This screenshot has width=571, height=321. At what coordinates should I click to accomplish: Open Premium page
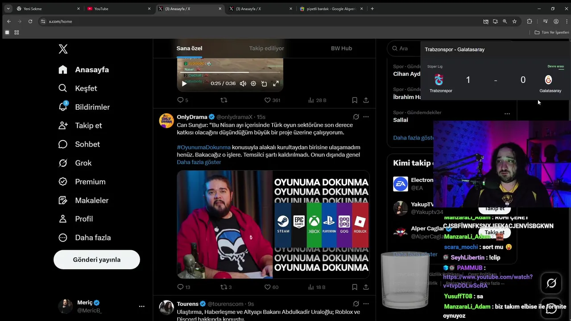(x=82, y=182)
